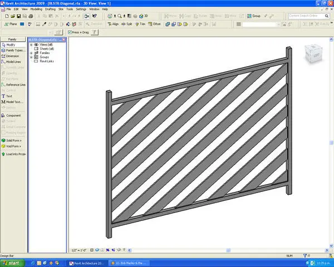Click the Print icon
The image size is (334, 267).
(x=31, y=16)
